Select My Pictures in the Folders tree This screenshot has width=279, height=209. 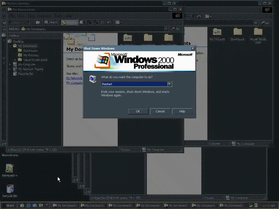31,55
